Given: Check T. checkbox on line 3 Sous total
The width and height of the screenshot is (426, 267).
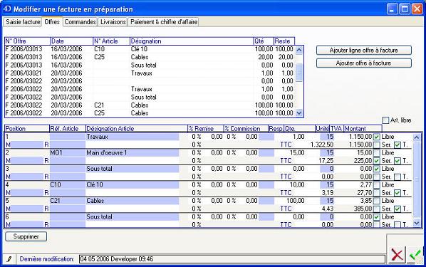Looking at the screenshot, I should point(398,177).
